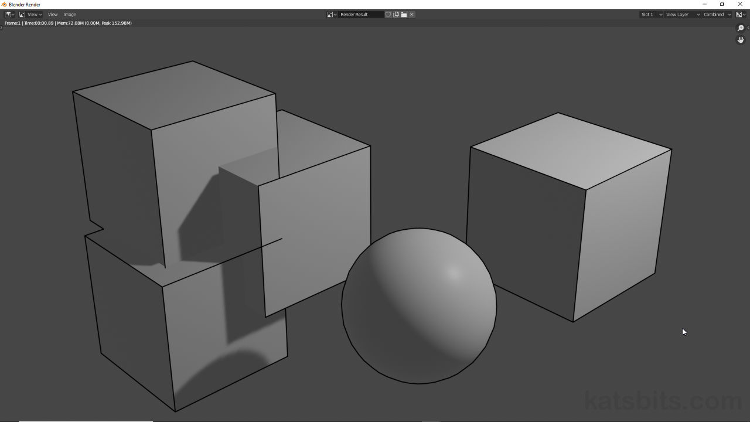Open the Image menu
Screen dimensions: 750x422
point(70,14)
